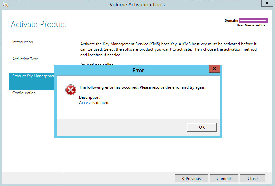The image size is (275, 186).
Task: Click the "following error has occurred" message
Action: pos(143,87)
